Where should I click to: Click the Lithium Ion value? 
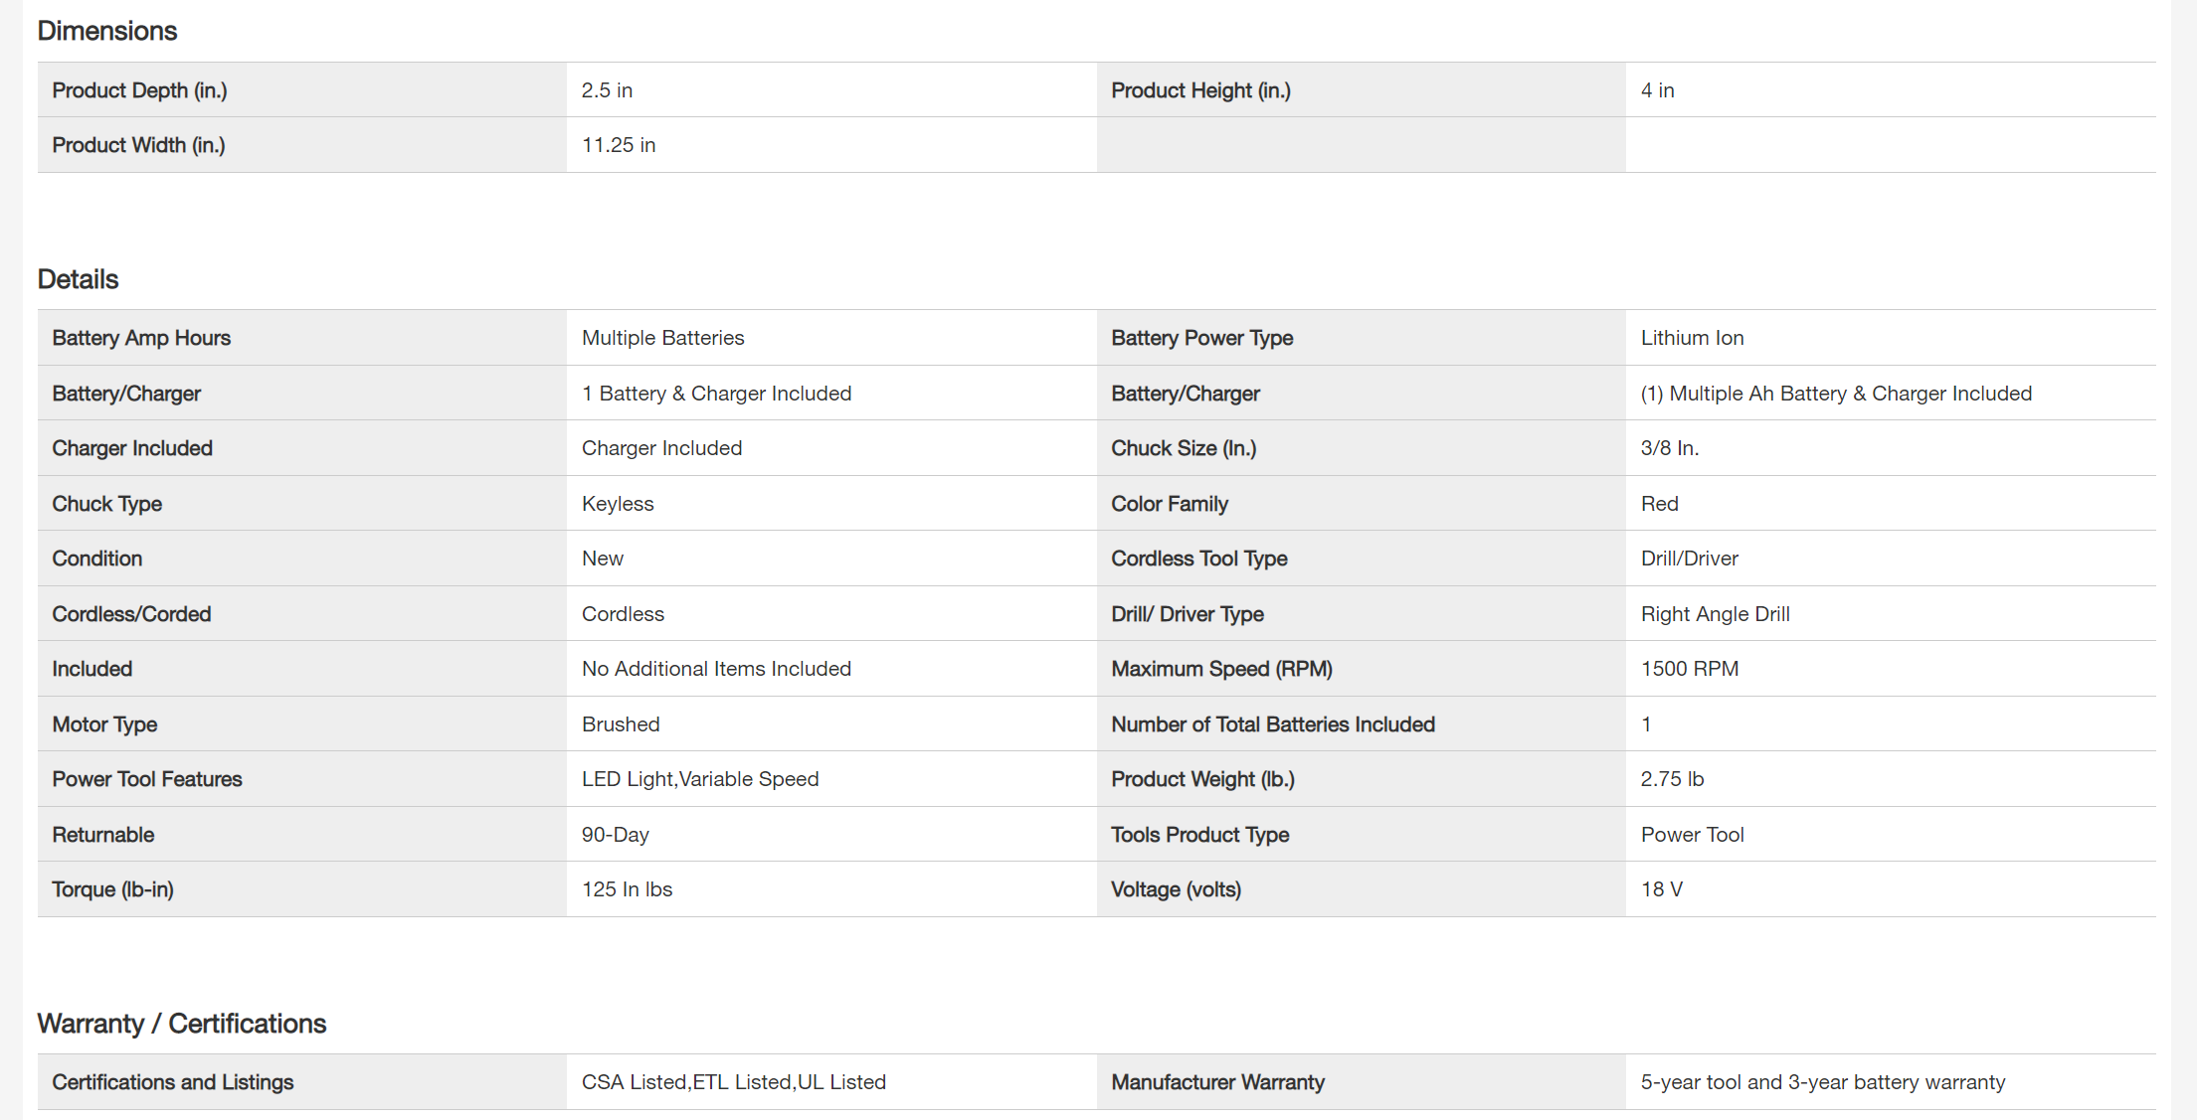coord(1692,338)
